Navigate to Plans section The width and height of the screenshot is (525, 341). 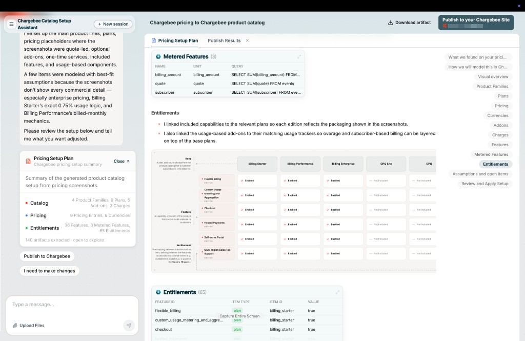coord(503,96)
